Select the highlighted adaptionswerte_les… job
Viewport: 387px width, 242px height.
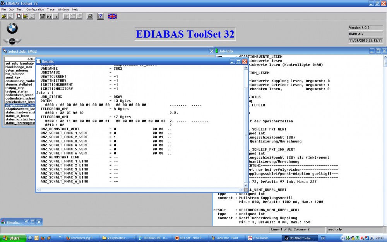pyautogui.click(x=20, y=105)
